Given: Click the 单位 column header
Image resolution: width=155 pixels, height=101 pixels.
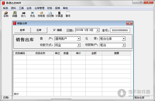Looking at the screenshot, I should click(57, 53).
